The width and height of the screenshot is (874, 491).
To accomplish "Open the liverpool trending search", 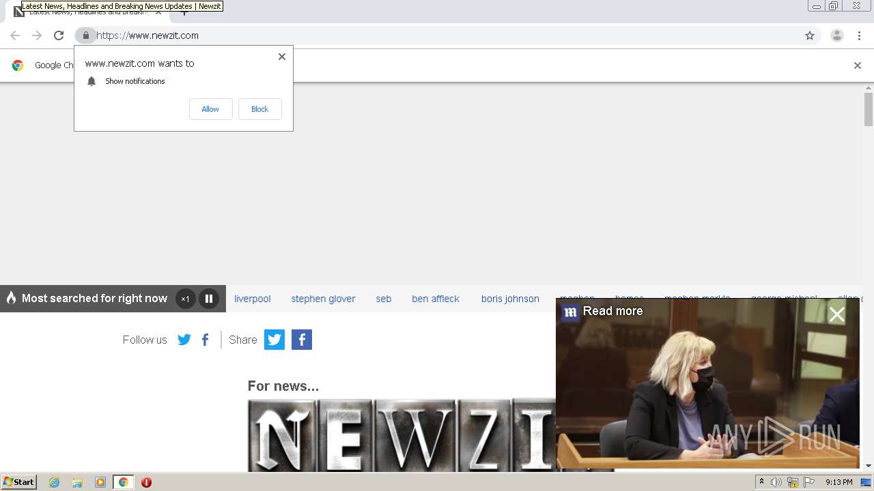I will click(253, 299).
